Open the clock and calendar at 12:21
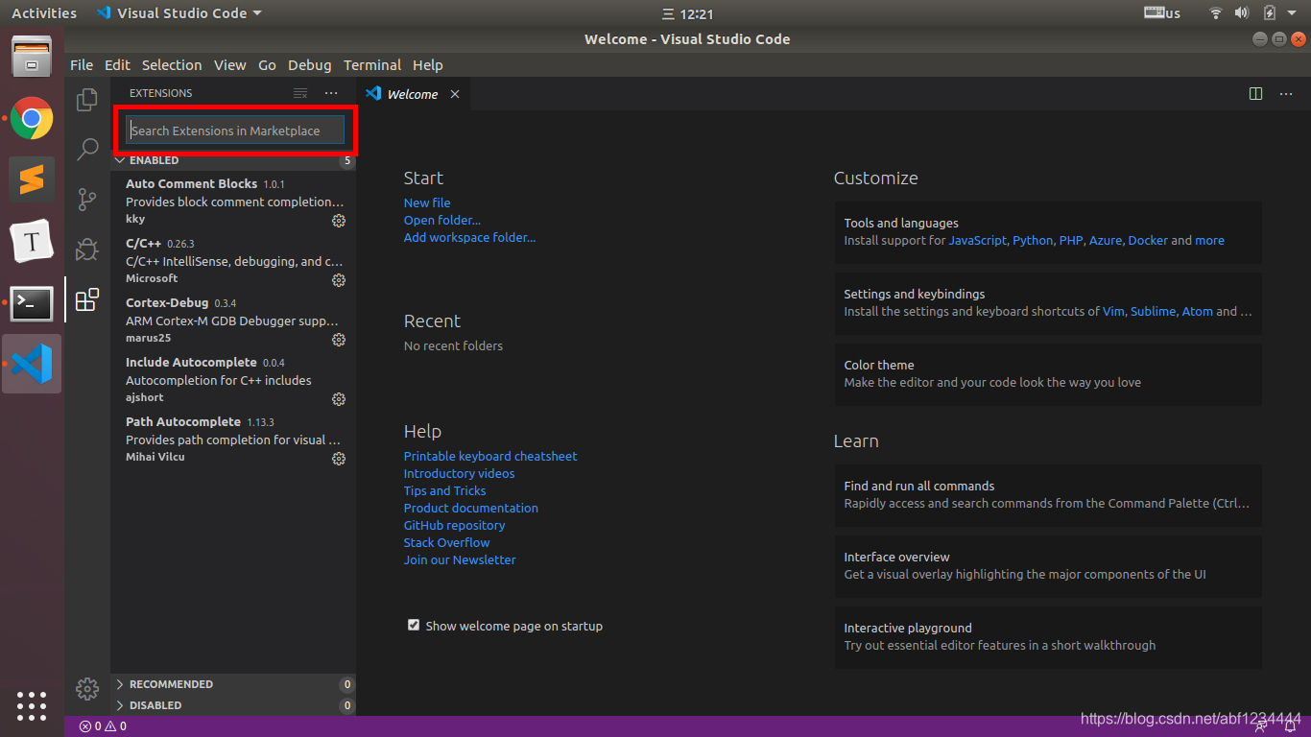 pos(688,13)
